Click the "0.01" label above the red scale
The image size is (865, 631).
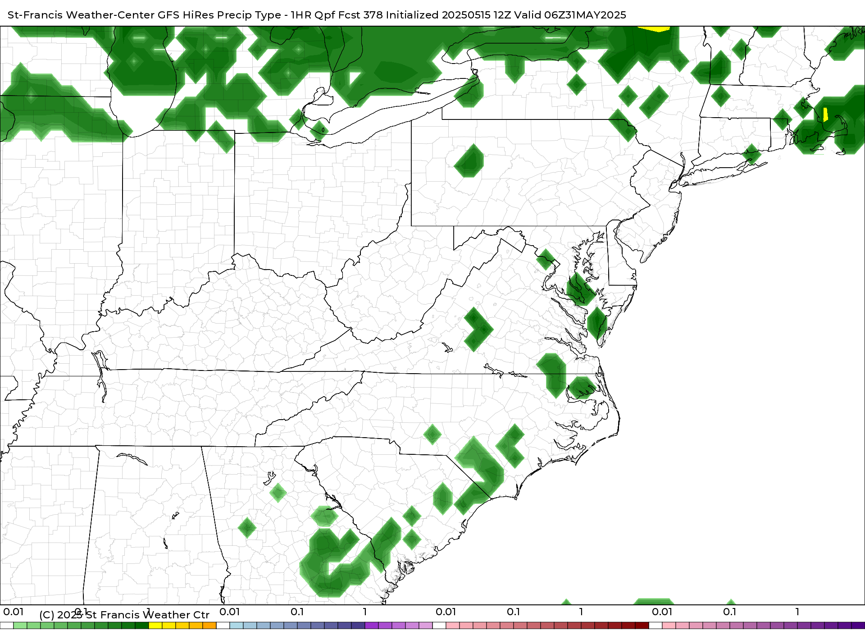(446, 612)
